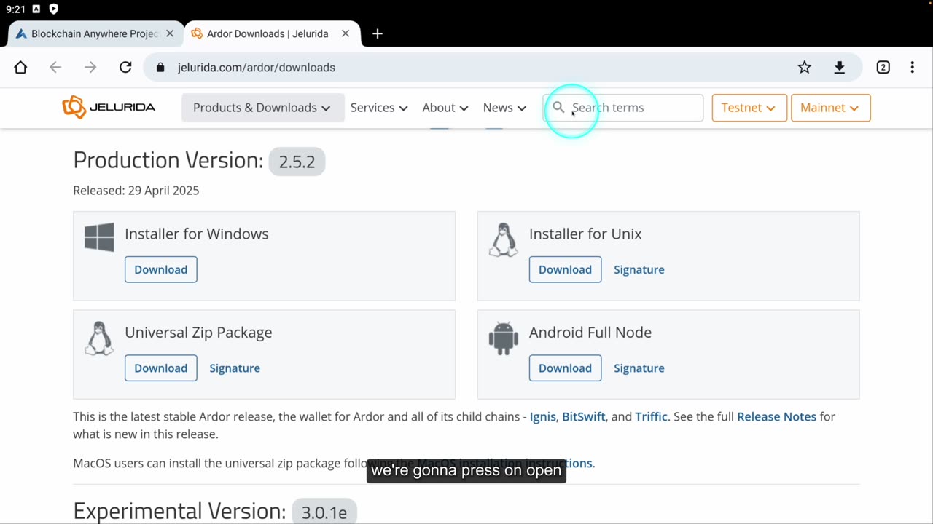The height and width of the screenshot is (524, 933).
Task: Click the Experimental Version heading
Action: coord(179,511)
